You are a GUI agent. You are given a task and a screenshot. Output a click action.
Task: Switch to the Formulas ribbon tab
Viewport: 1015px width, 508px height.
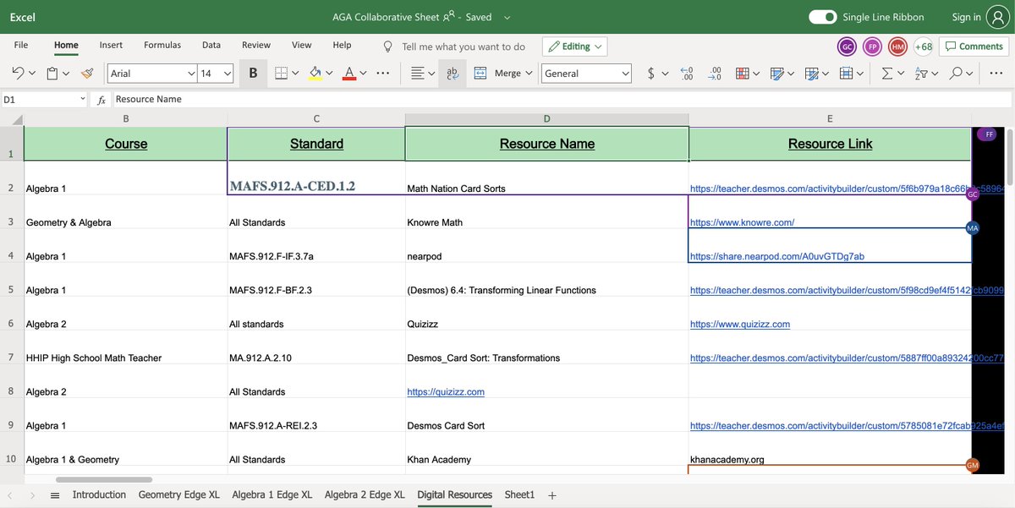pyautogui.click(x=162, y=45)
